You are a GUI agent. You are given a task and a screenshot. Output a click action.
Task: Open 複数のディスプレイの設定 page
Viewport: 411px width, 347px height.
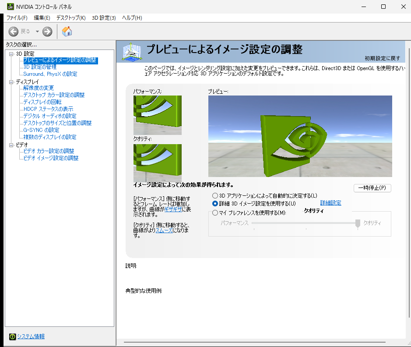(x=50, y=137)
